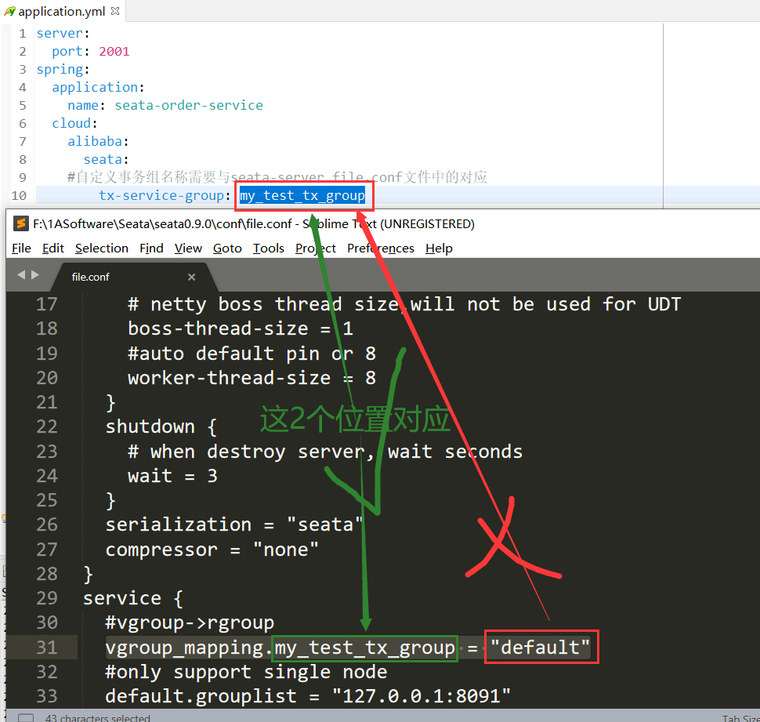Click '#only support single node' comment

[x=246, y=672]
